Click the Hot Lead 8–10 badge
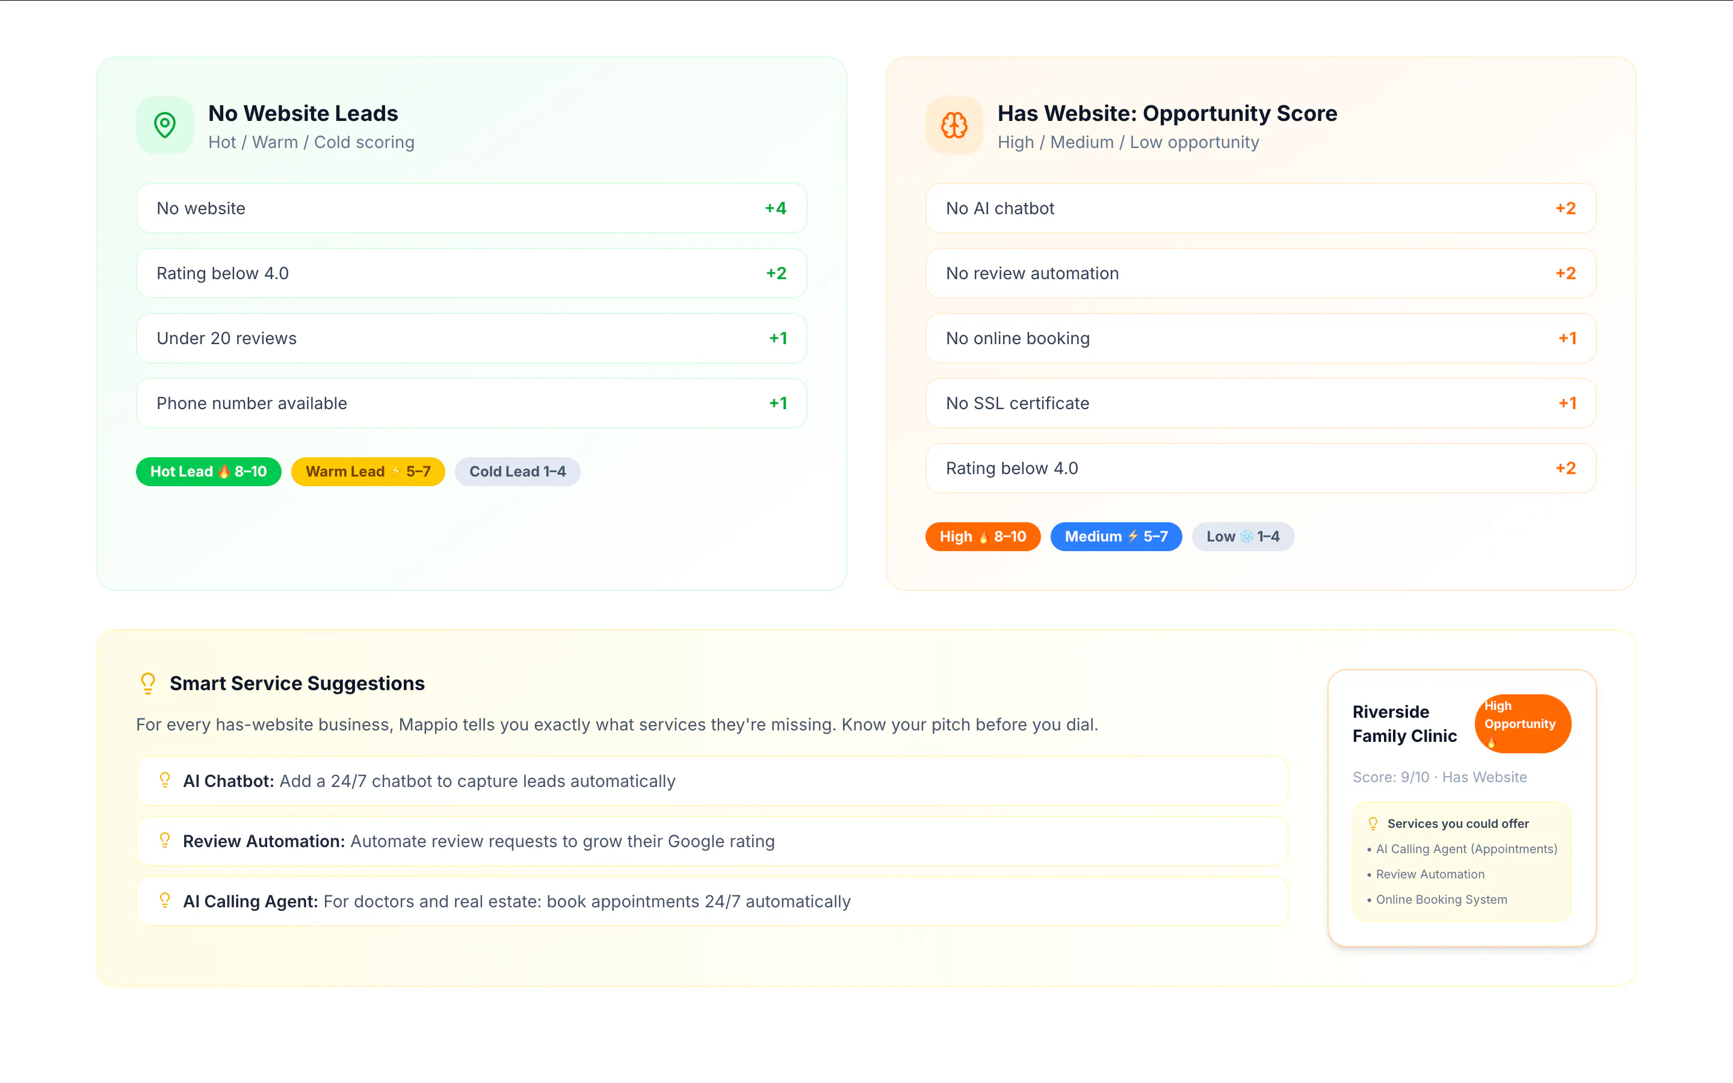 pos(208,471)
